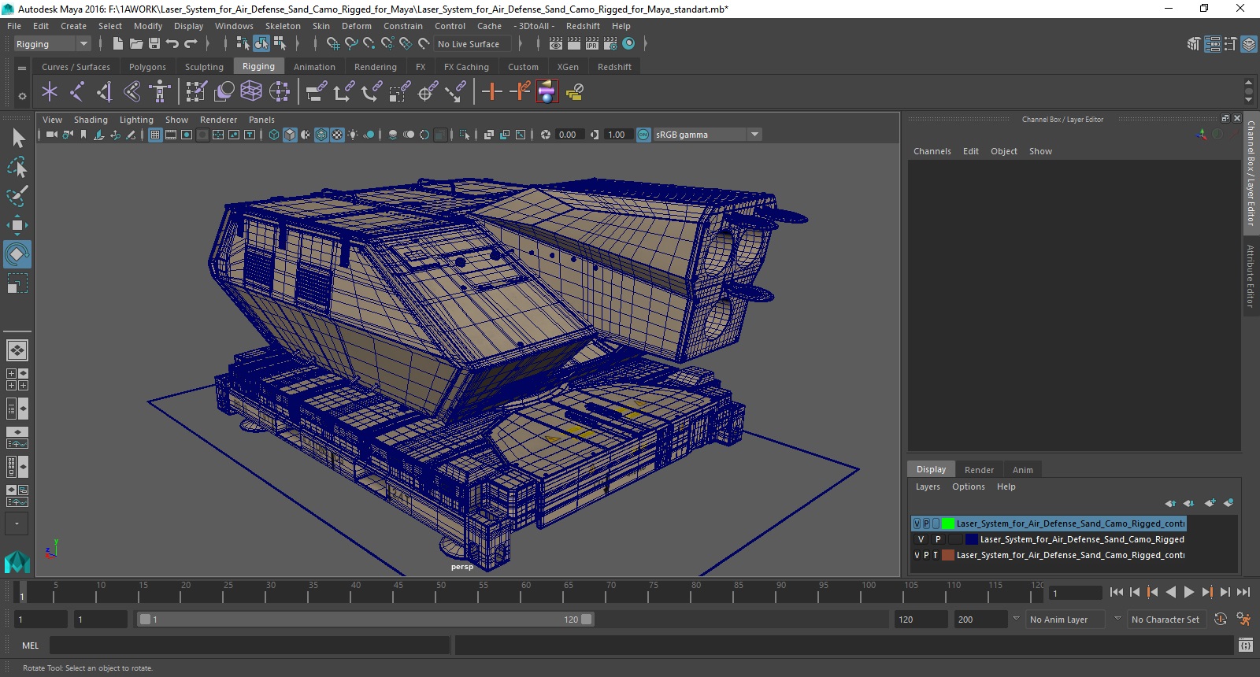Create a new scene from the status line
The height and width of the screenshot is (677, 1260).
click(x=118, y=44)
